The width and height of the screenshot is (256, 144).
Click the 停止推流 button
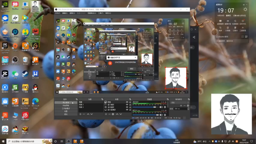pos(66,102)
